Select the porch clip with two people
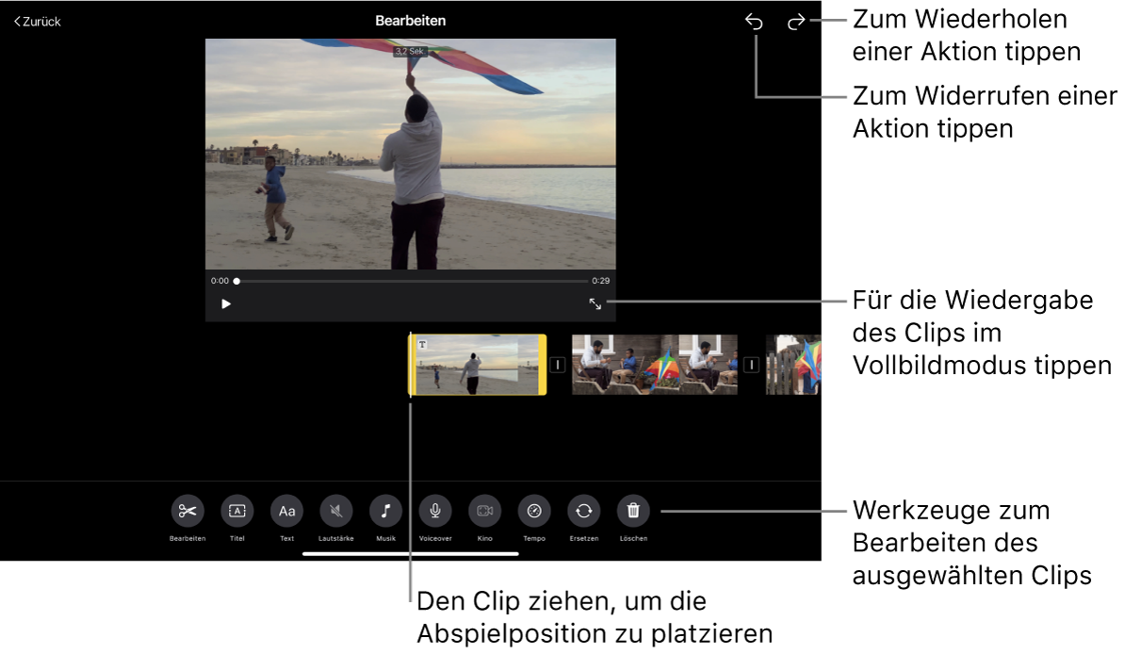The height and width of the screenshot is (654, 1125). pyautogui.click(x=654, y=365)
